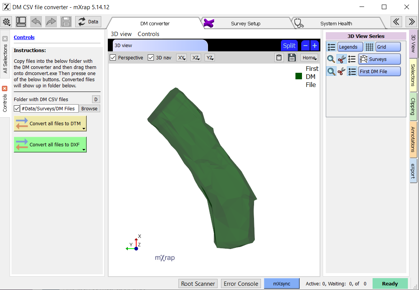419x290 pixels.
Task: Click the Controls hyperlink heading
Action: coord(24,37)
